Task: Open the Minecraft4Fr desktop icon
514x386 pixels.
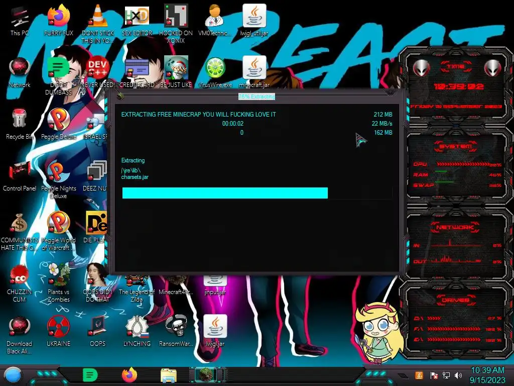Action: (176, 284)
